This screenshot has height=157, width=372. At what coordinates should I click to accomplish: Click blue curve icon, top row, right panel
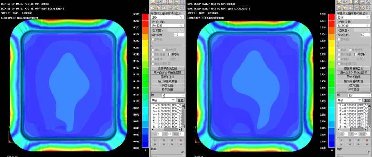coord(368,2)
